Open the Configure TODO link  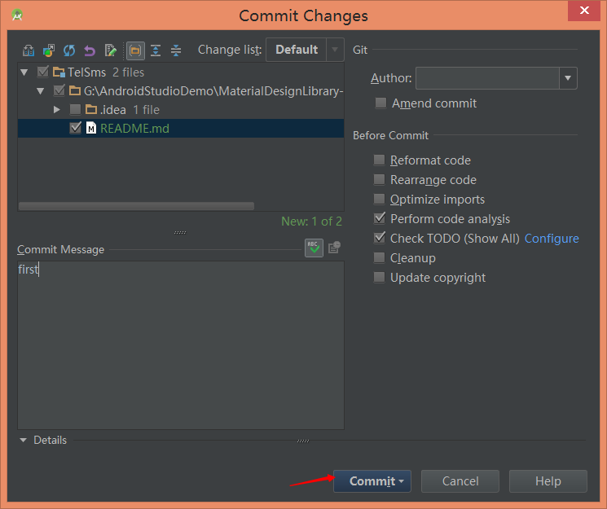pos(552,239)
